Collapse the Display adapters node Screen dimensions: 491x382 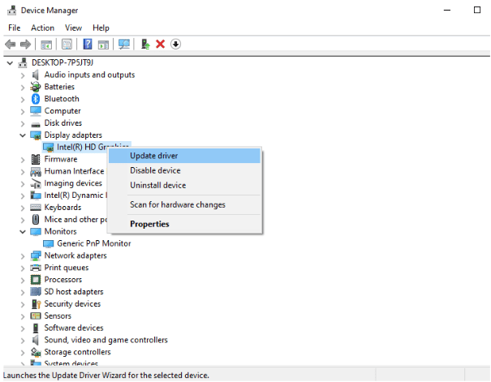coord(23,135)
